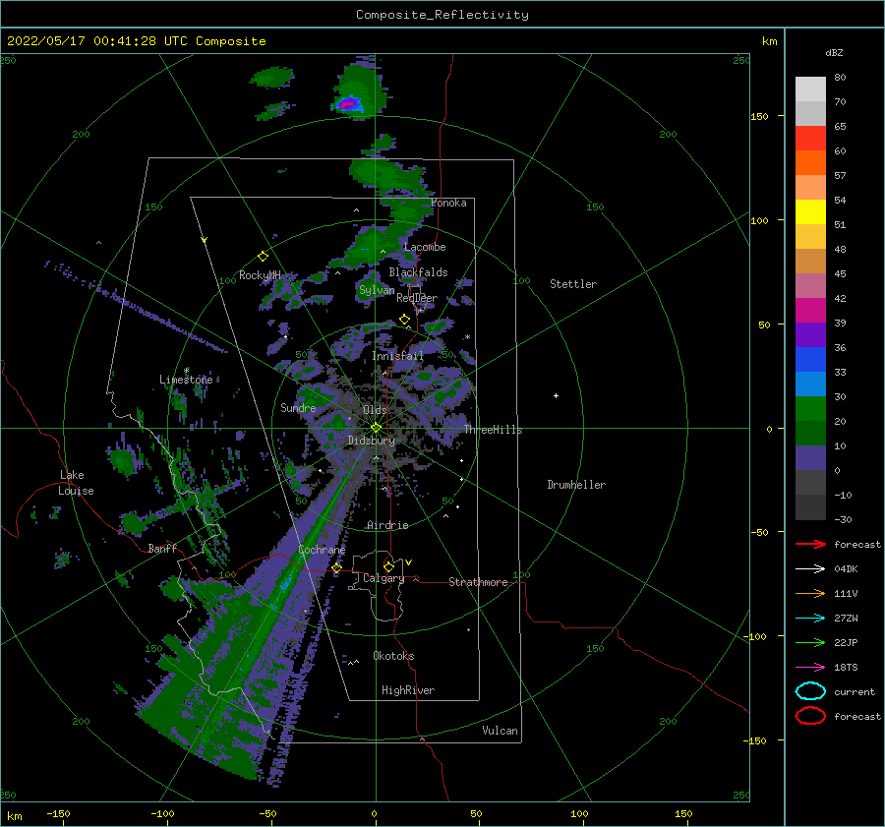Select the blue swatch between 36 and 33 dBZ
This screenshot has width=885, height=827.
810,360
